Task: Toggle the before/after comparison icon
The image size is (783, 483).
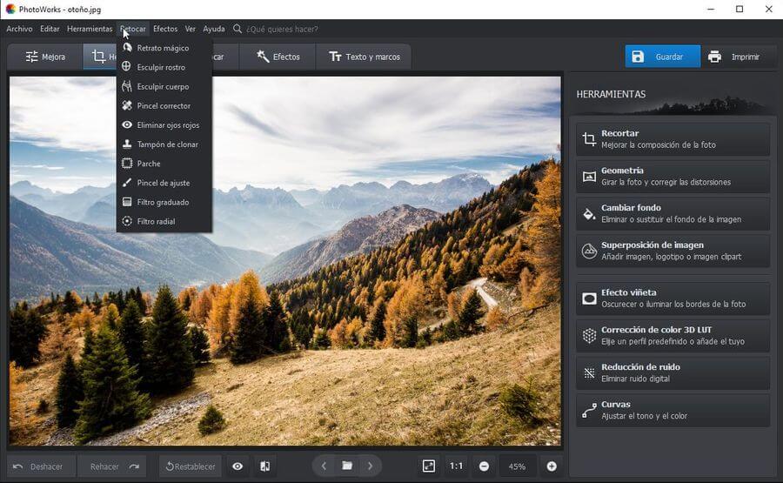Action: click(x=265, y=466)
